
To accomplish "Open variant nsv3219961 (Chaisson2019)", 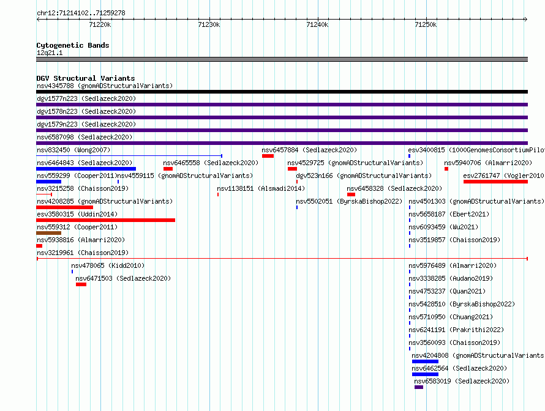I will tap(83, 253).
